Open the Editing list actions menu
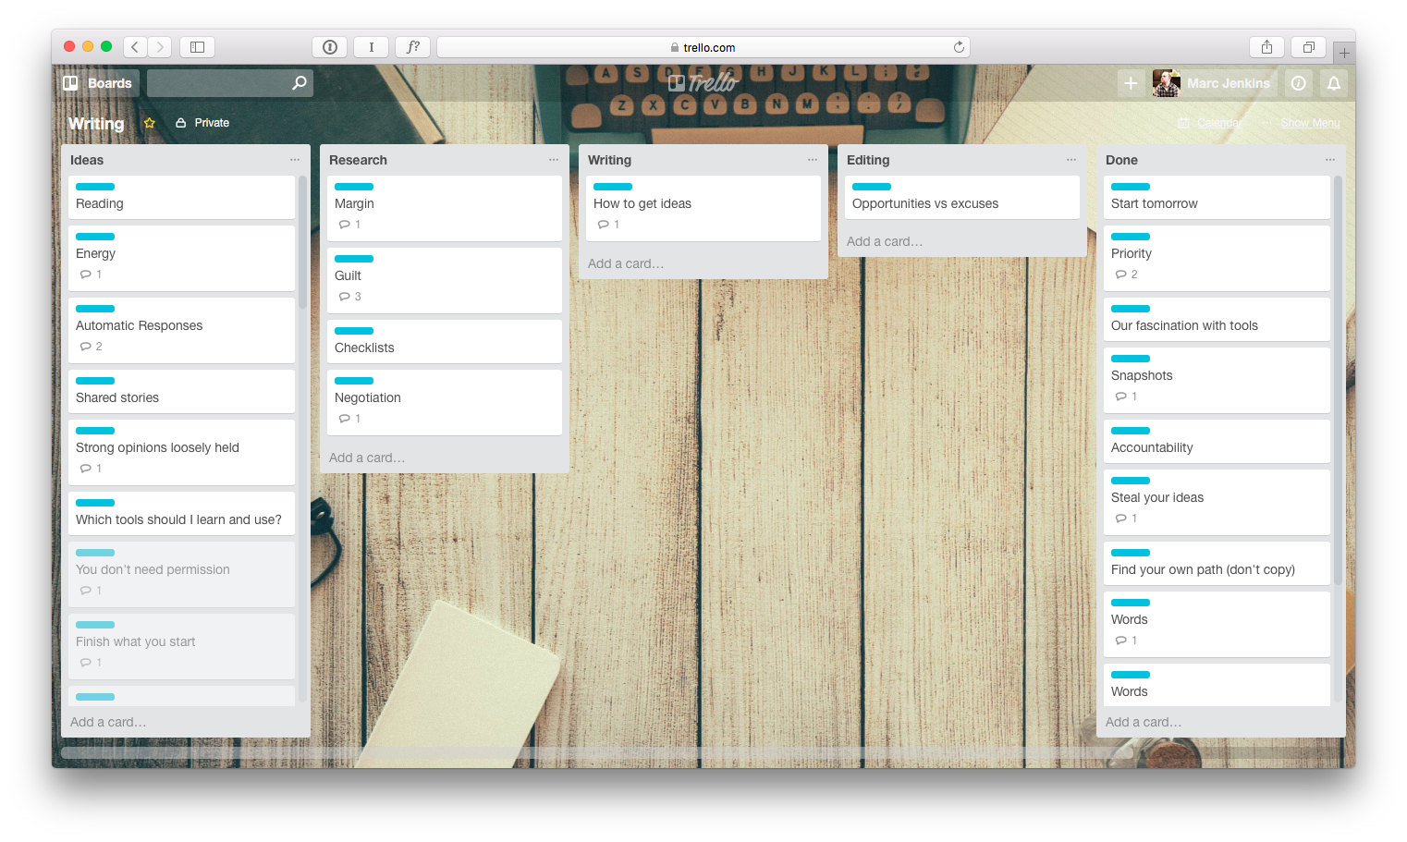Image resolution: width=1407 pixels, height=842 pixels. [x=1071, y=159]
